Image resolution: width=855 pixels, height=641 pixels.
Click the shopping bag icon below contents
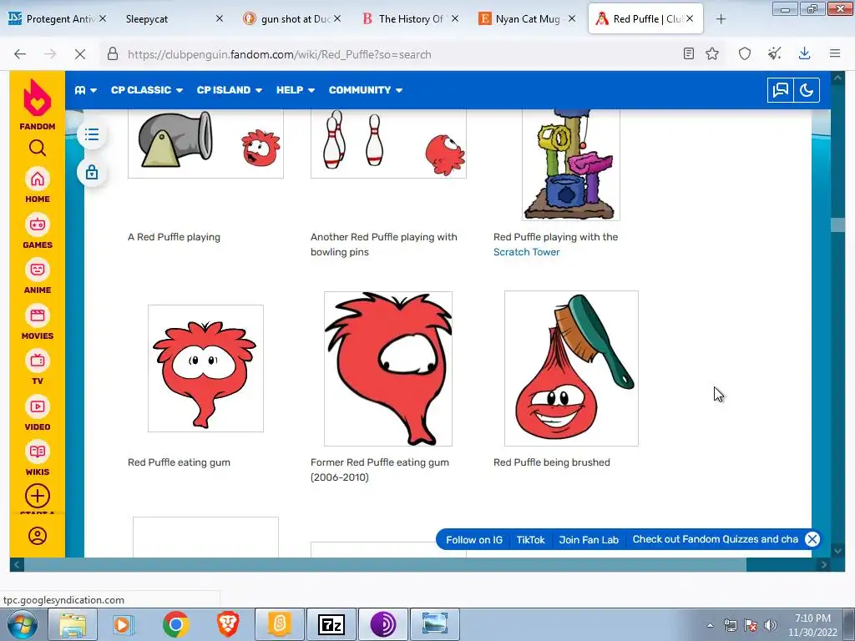tap(92, 172)
